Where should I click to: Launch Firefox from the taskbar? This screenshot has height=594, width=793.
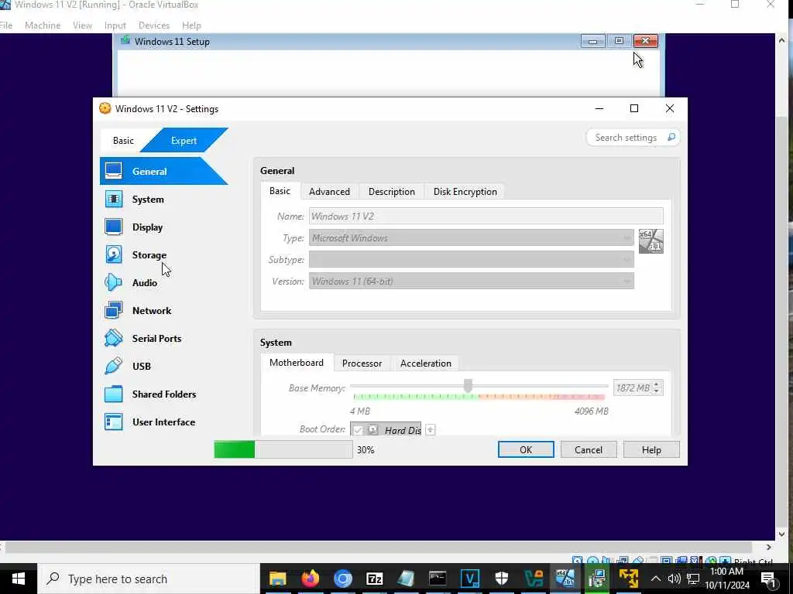tap(310, 579)
